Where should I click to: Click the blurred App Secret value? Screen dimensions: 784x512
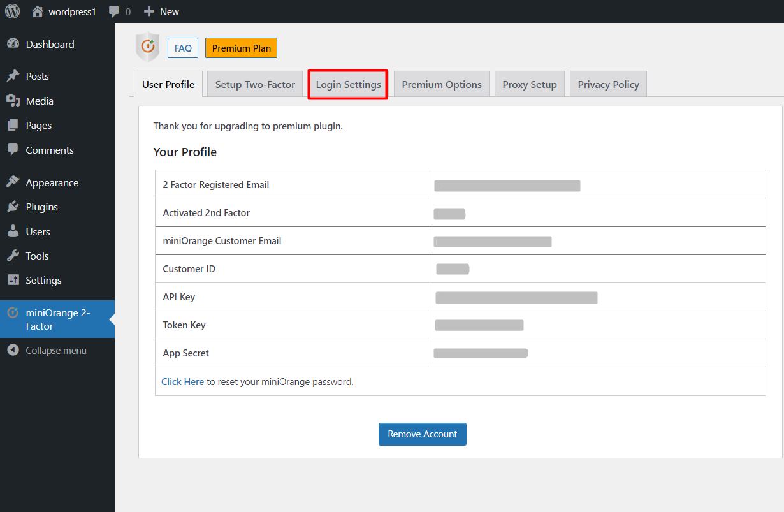pyautogui.click(x=481, y=353)
